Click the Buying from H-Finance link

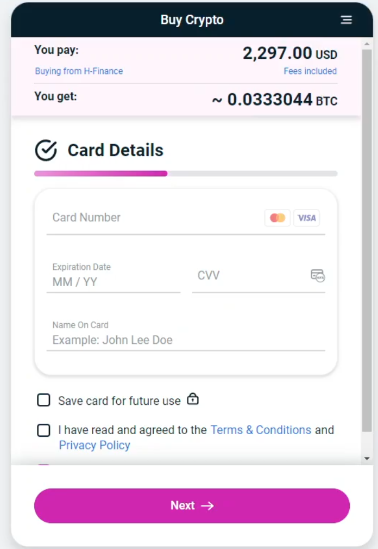(x=79, y=71)
